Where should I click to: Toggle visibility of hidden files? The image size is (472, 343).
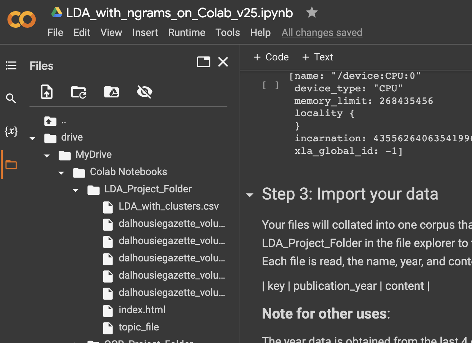(x=144, y=92)
